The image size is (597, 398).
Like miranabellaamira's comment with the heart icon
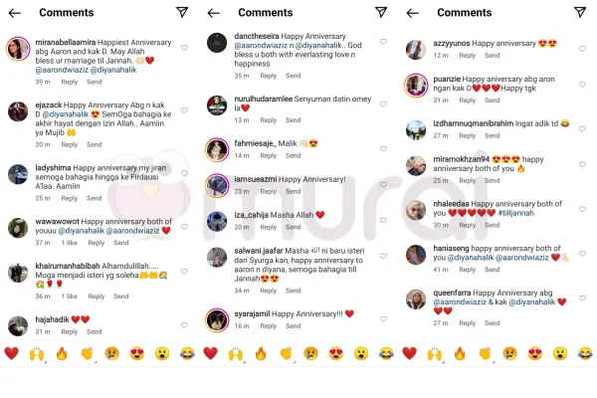pyautogui.click(x=184, y=48)
